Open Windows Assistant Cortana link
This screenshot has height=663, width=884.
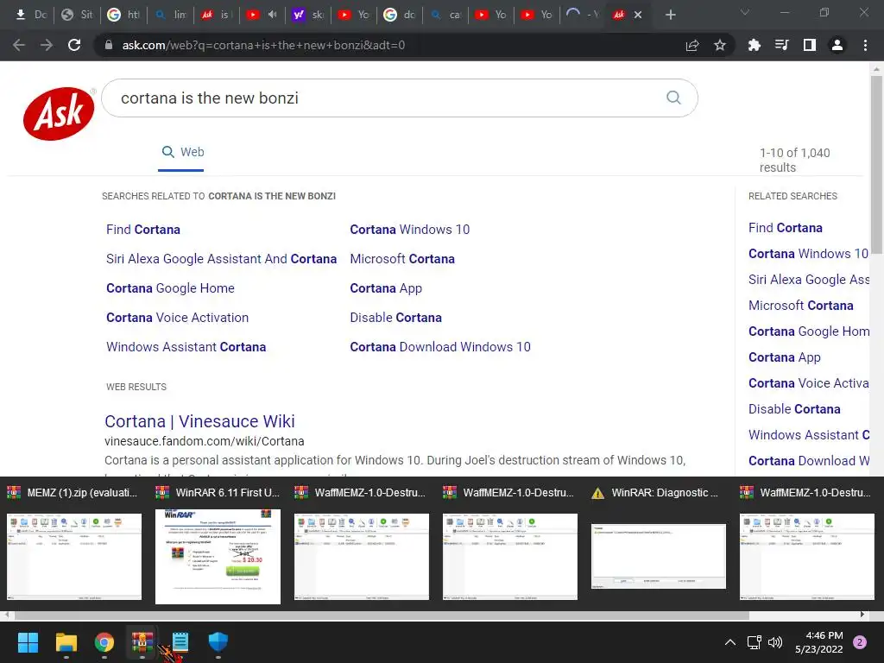click(186, 347)
